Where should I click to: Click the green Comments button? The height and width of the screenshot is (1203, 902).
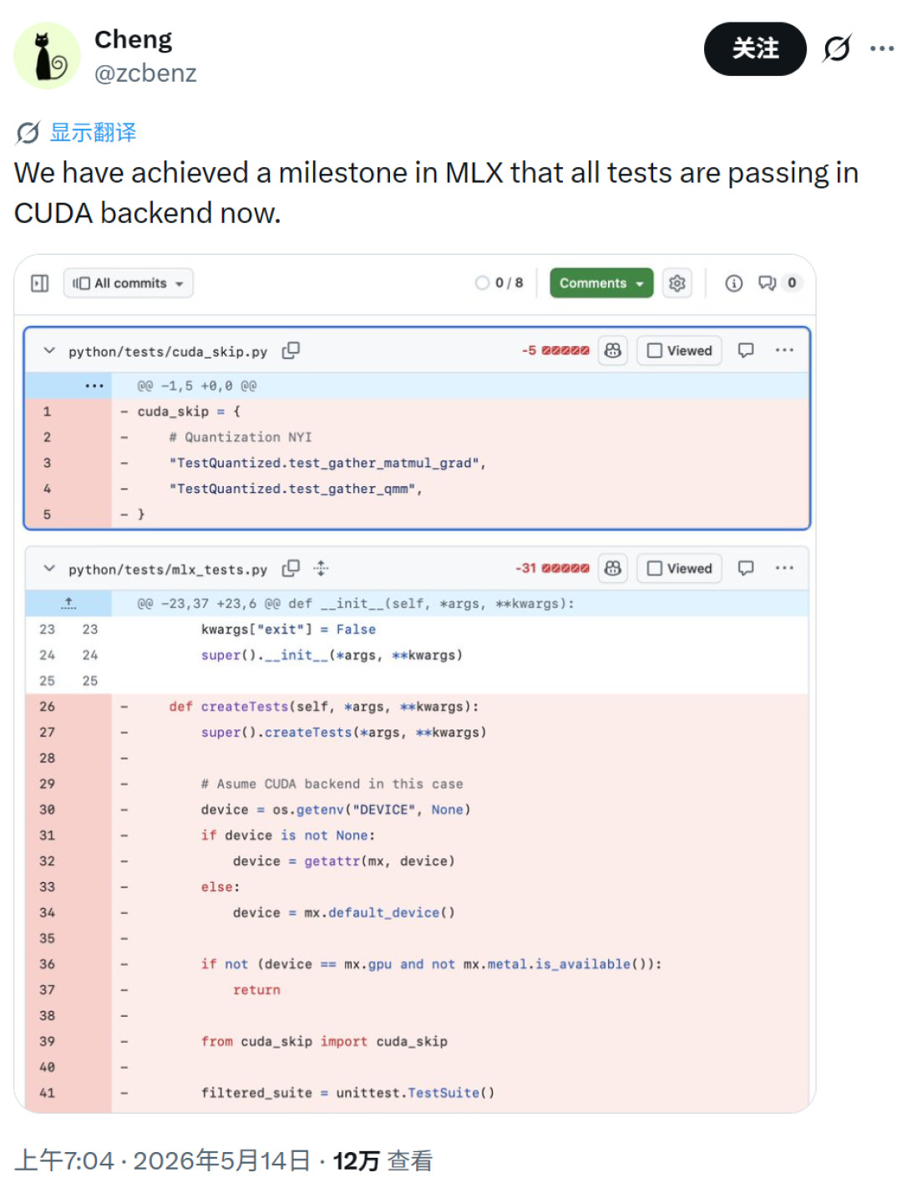click(601, 283)
